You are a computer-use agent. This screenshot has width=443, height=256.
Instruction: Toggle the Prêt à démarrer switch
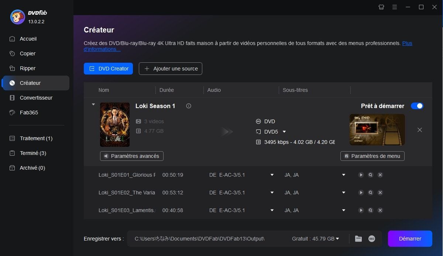point(417,106)
